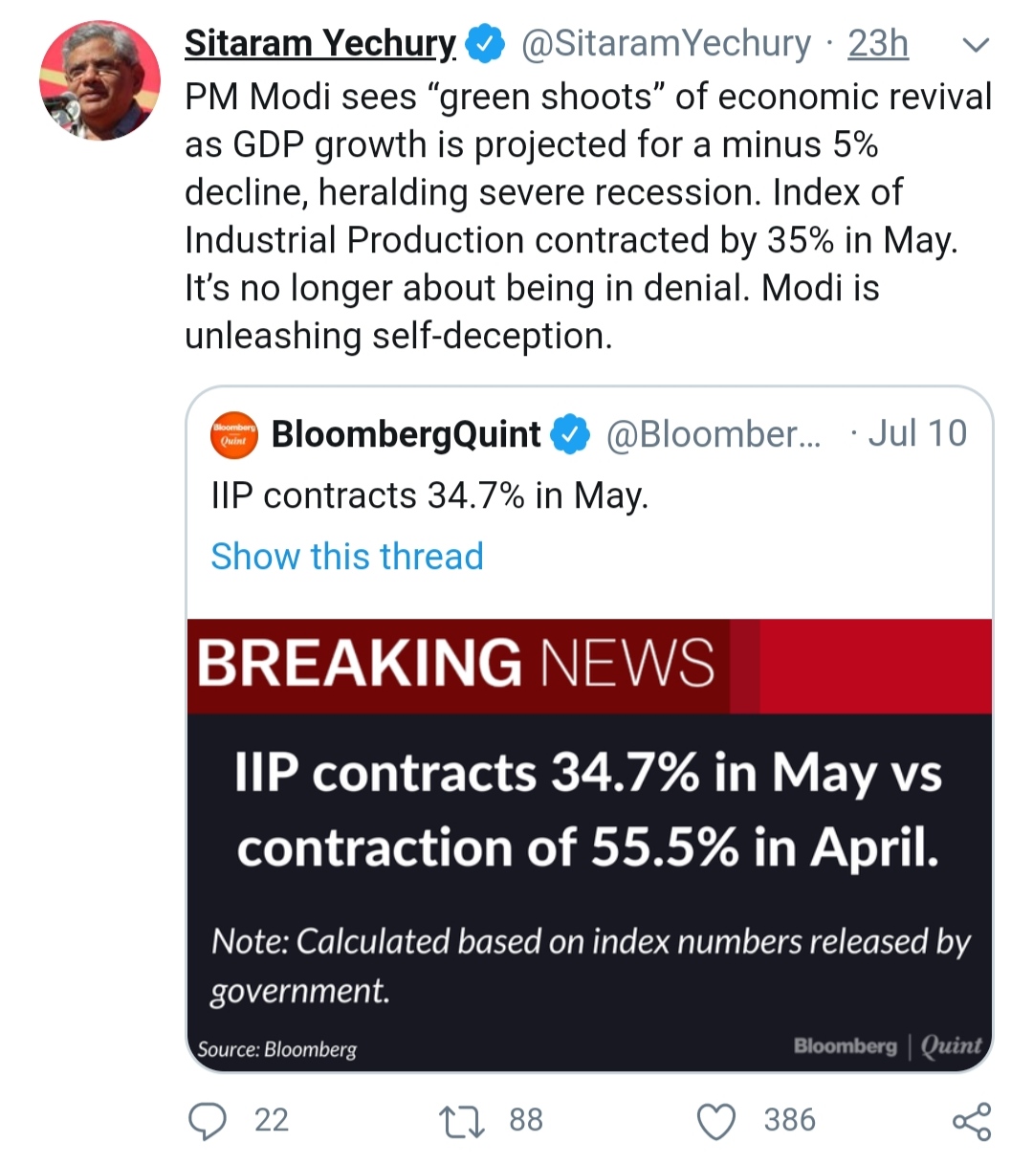Tap the share icon below the tweet
Image resolution: width=1033 pixels, height=1164 pixels.
pyautogui.click(x=972, y=1121)
